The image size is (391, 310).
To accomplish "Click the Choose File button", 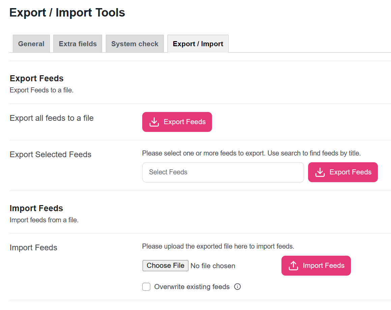I will pos(165,265).
